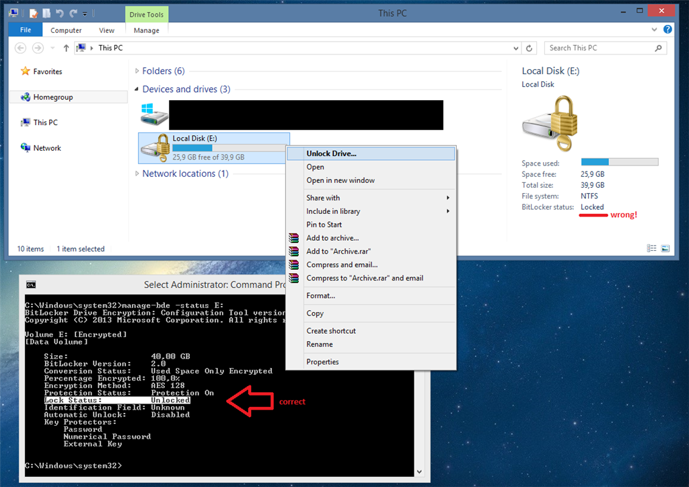Open the address bar history dropdown

516,48
